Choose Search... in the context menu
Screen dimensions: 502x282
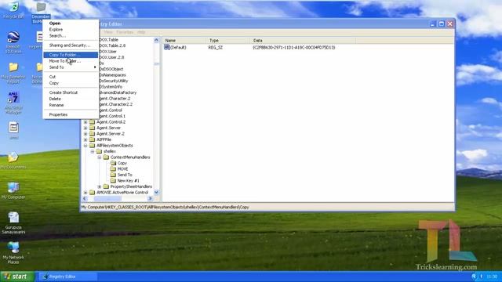[71, 36]
